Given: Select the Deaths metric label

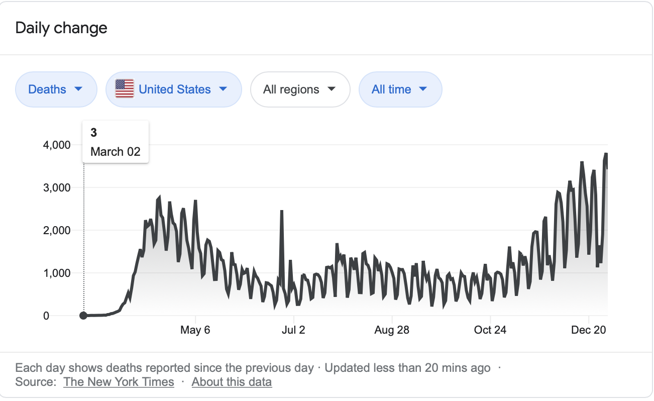Looking at the screenshot, I should click(x=47, y=89).
